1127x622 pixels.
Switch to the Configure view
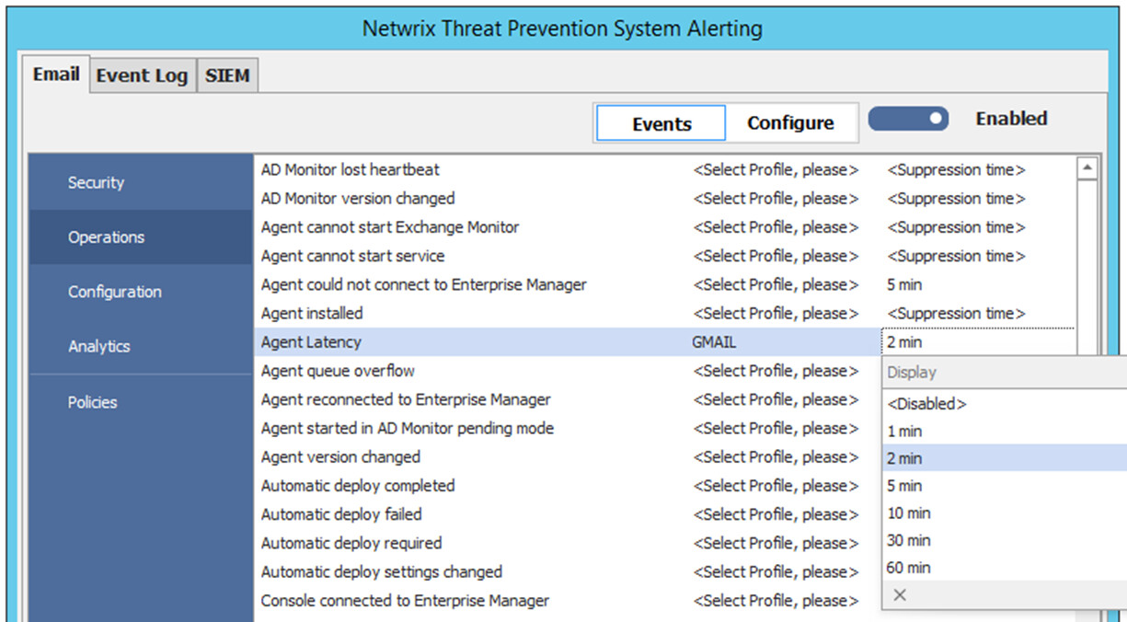click(790, 123)
